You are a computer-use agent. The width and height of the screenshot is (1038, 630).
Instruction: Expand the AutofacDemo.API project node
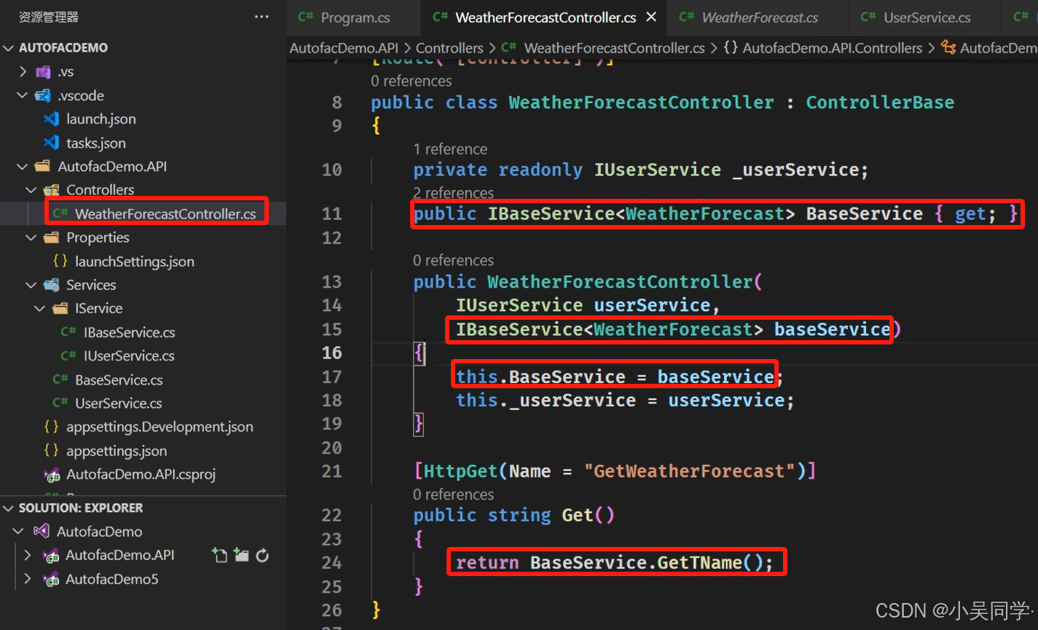tap(28, 555)
